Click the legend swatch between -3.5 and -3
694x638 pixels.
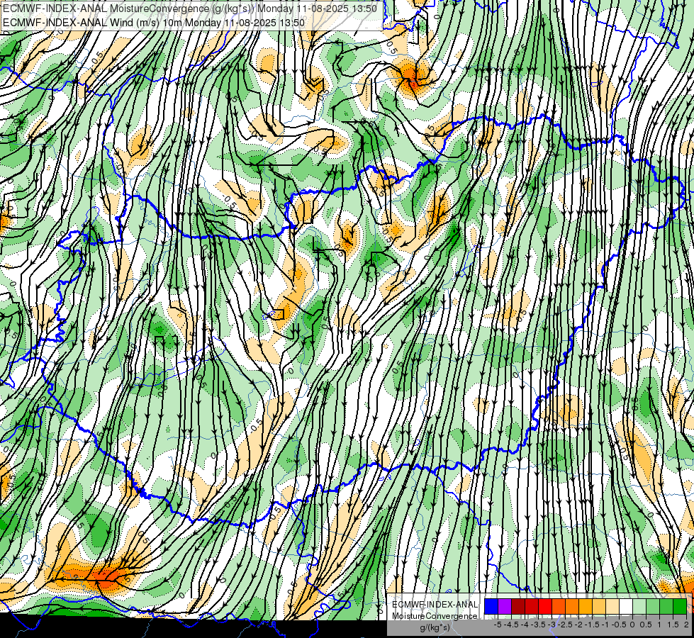[x=545, y=606]
